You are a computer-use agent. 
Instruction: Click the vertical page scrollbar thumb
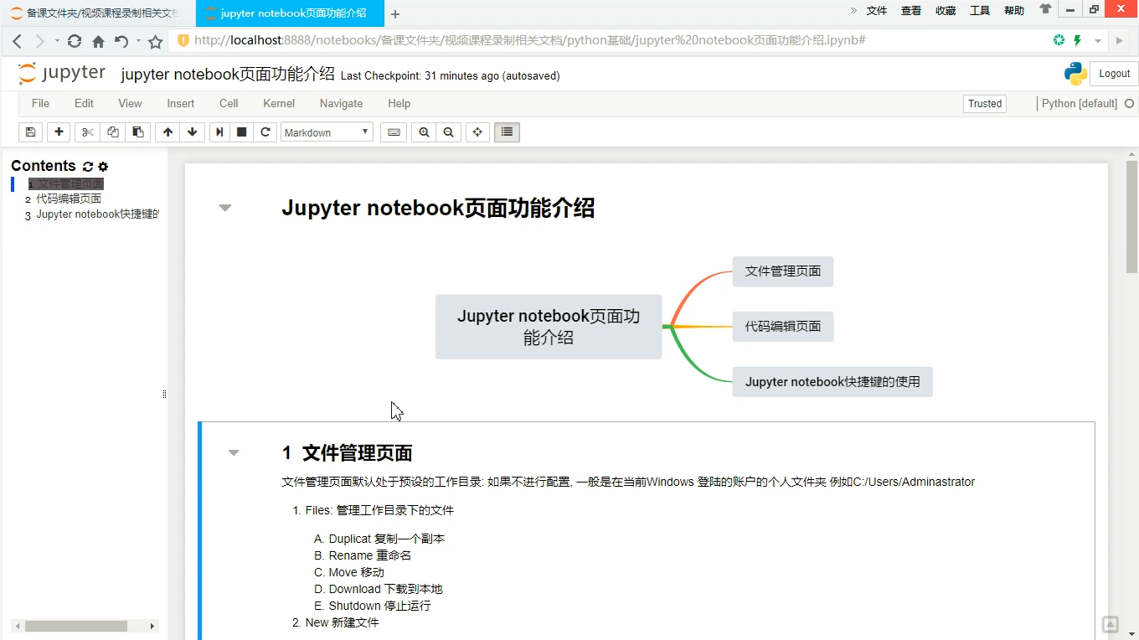pos(1131,218)
